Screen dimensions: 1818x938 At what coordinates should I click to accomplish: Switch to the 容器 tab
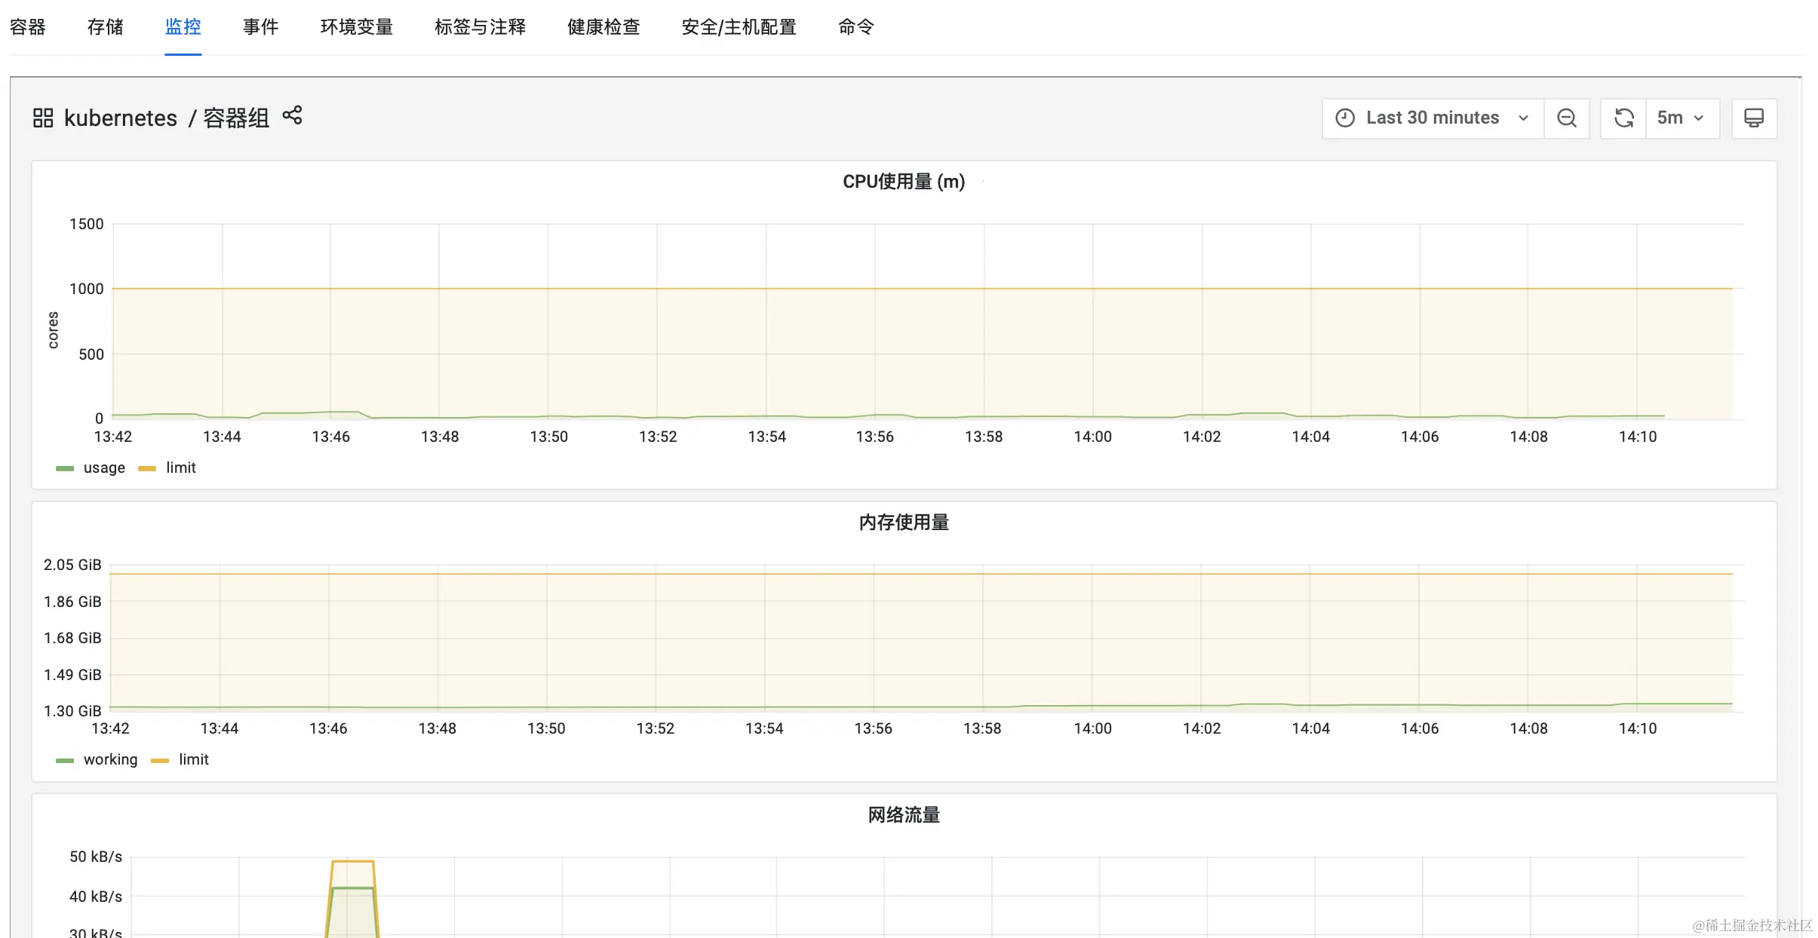pos(27,27)
